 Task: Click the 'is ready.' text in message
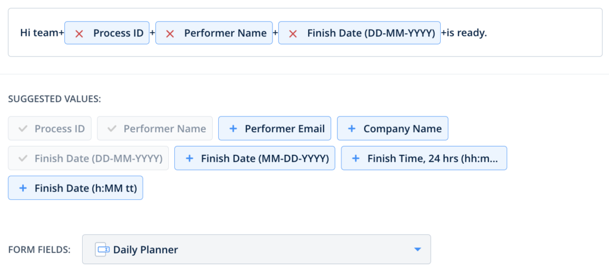[467, 33]
